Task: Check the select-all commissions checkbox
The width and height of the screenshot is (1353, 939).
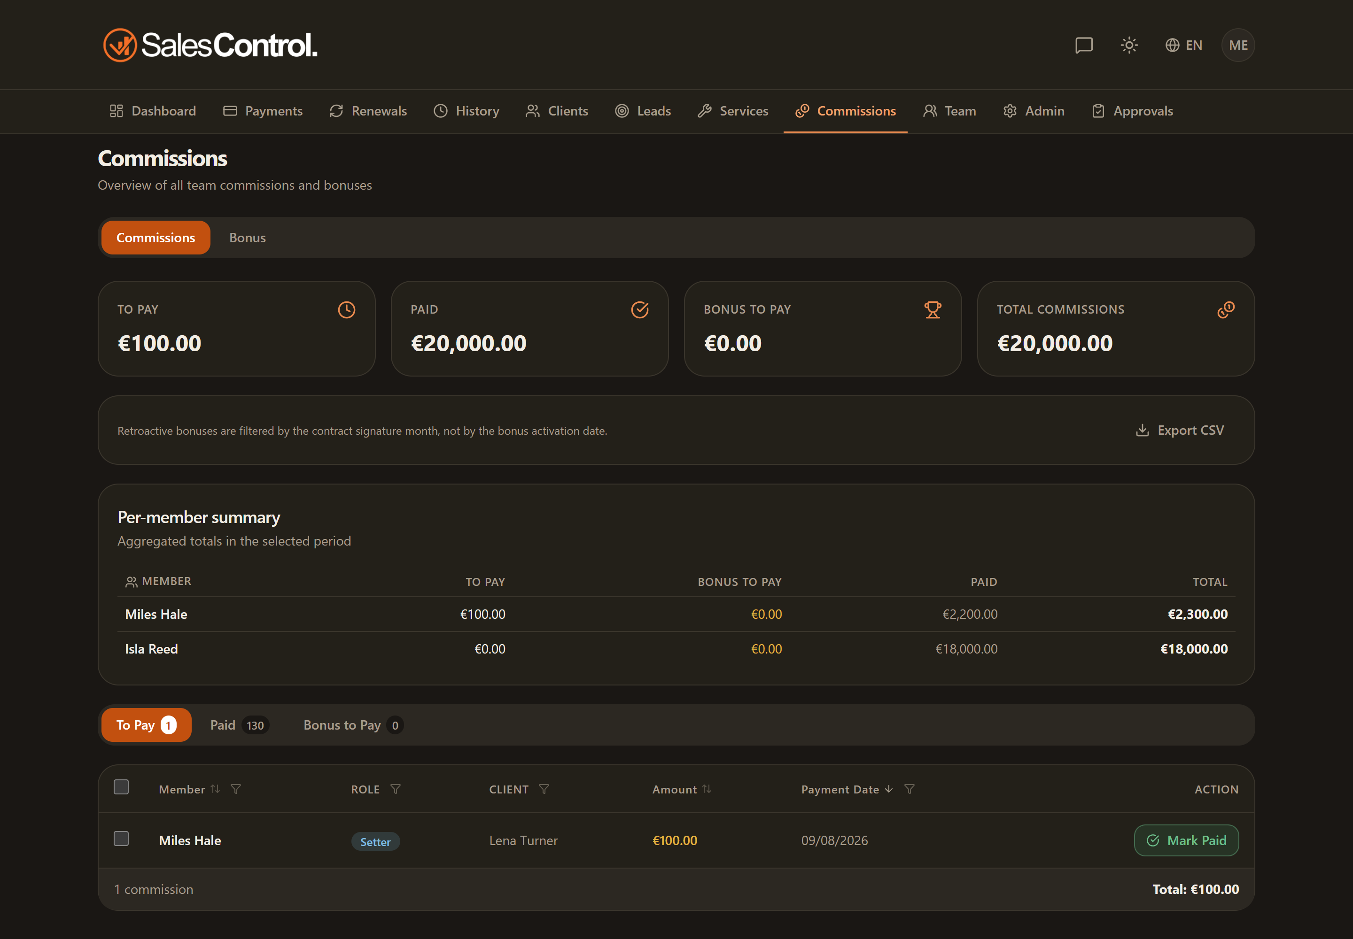Action: [121, 787]
